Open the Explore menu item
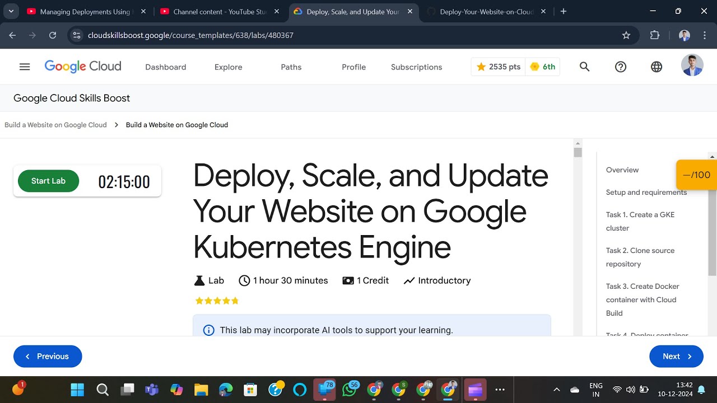The width and height of the screenshot is (717, 403). (x=229, y=67)
